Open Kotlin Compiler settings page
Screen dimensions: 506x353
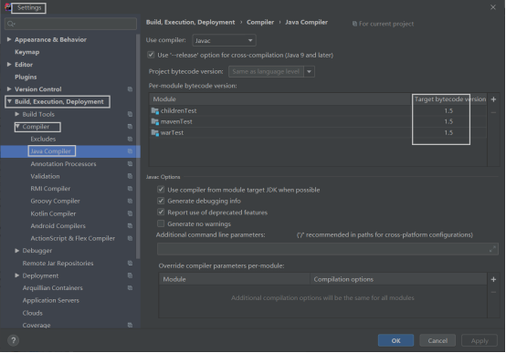(53, 213)
